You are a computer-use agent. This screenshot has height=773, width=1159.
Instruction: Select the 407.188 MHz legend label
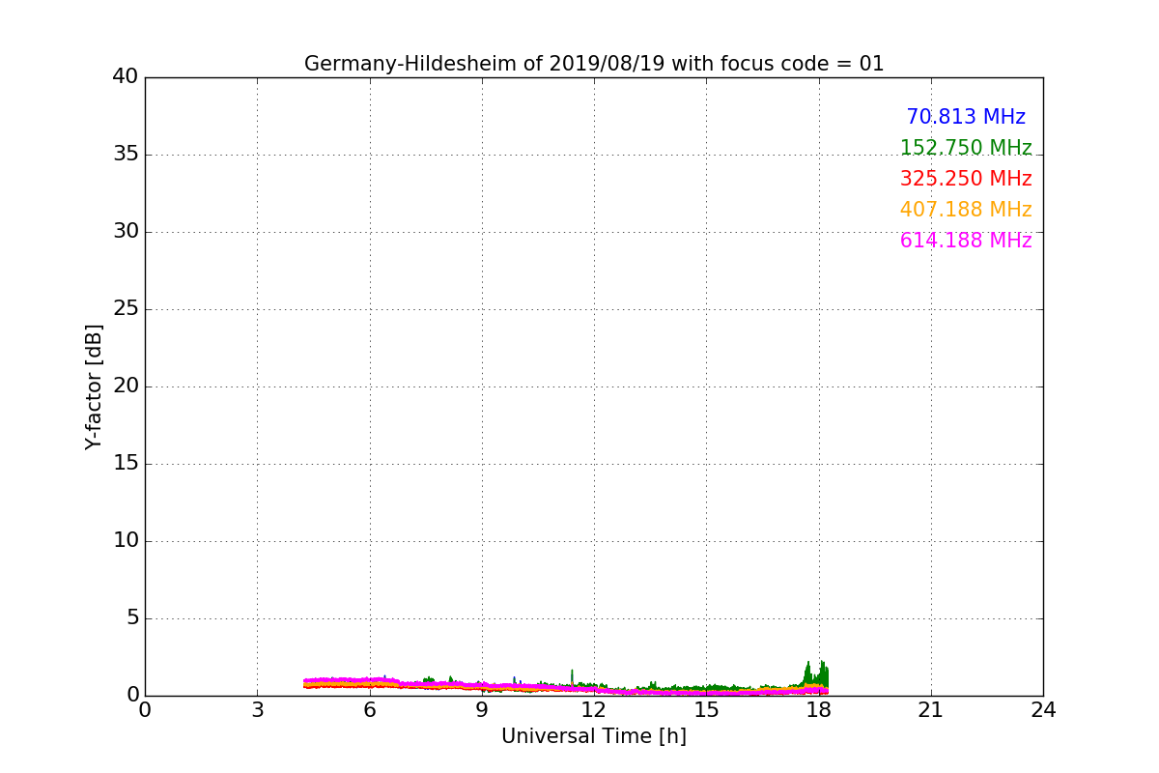tap(966, 210)
